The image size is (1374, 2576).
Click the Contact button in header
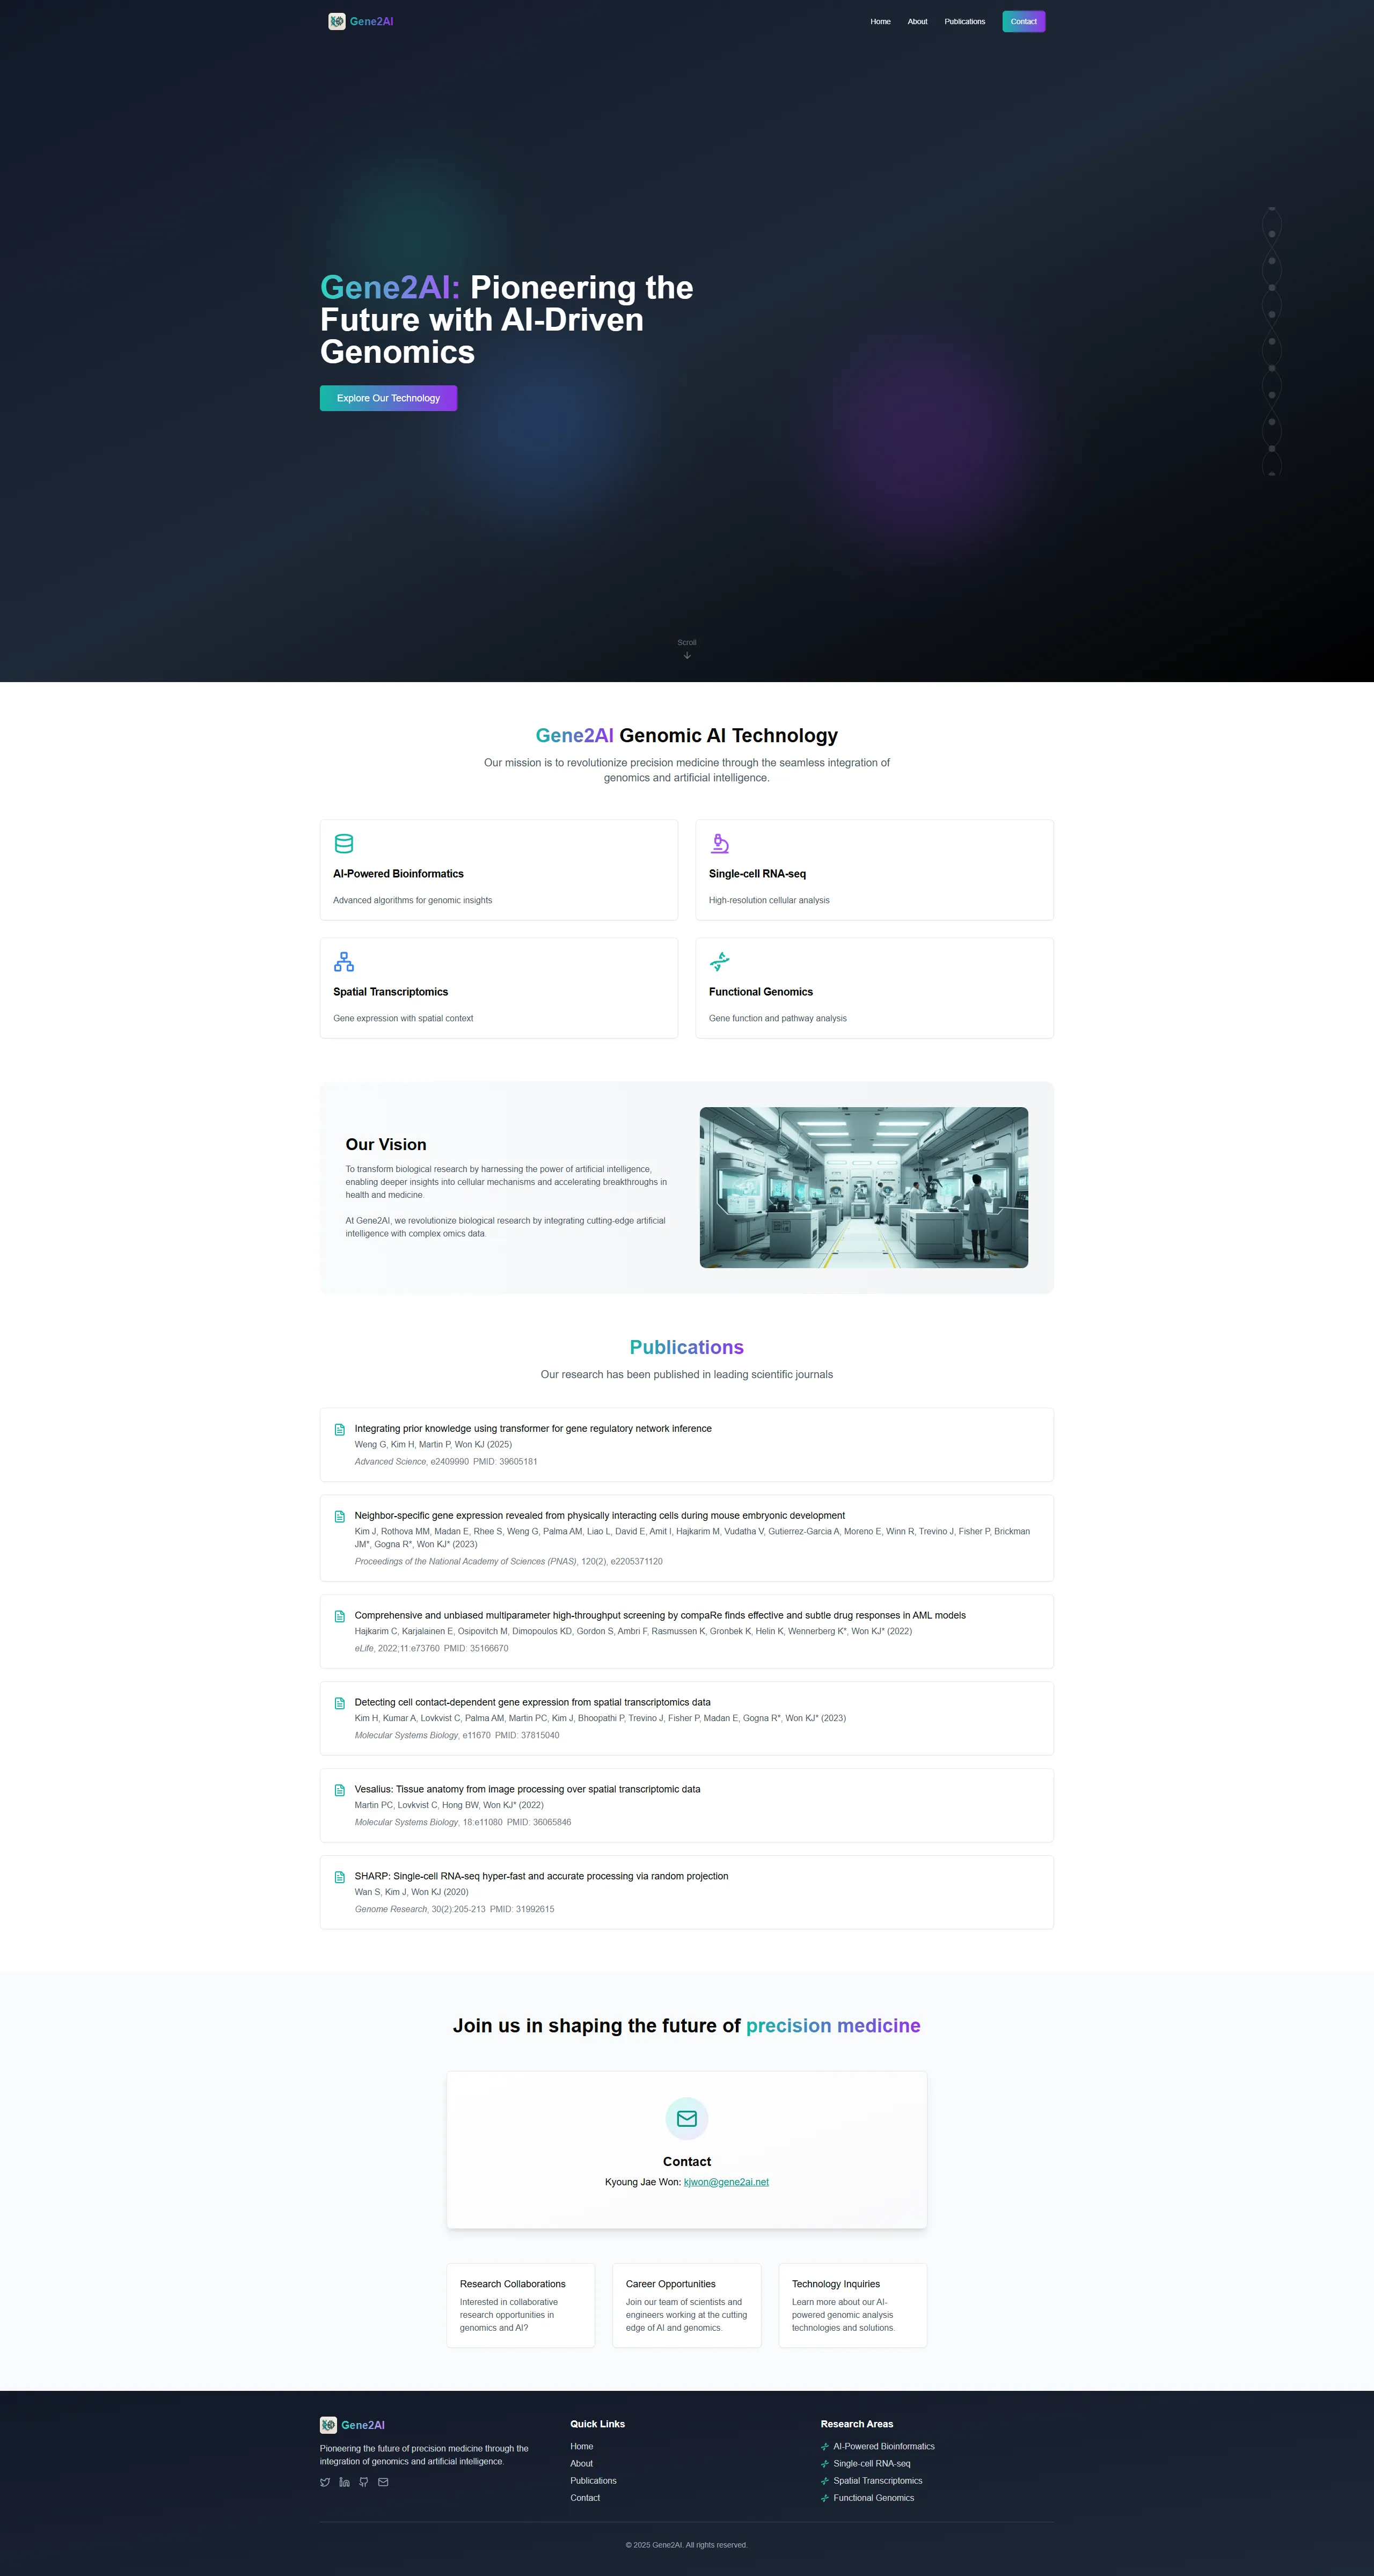pyautogui.click(x=1024, y=21)
